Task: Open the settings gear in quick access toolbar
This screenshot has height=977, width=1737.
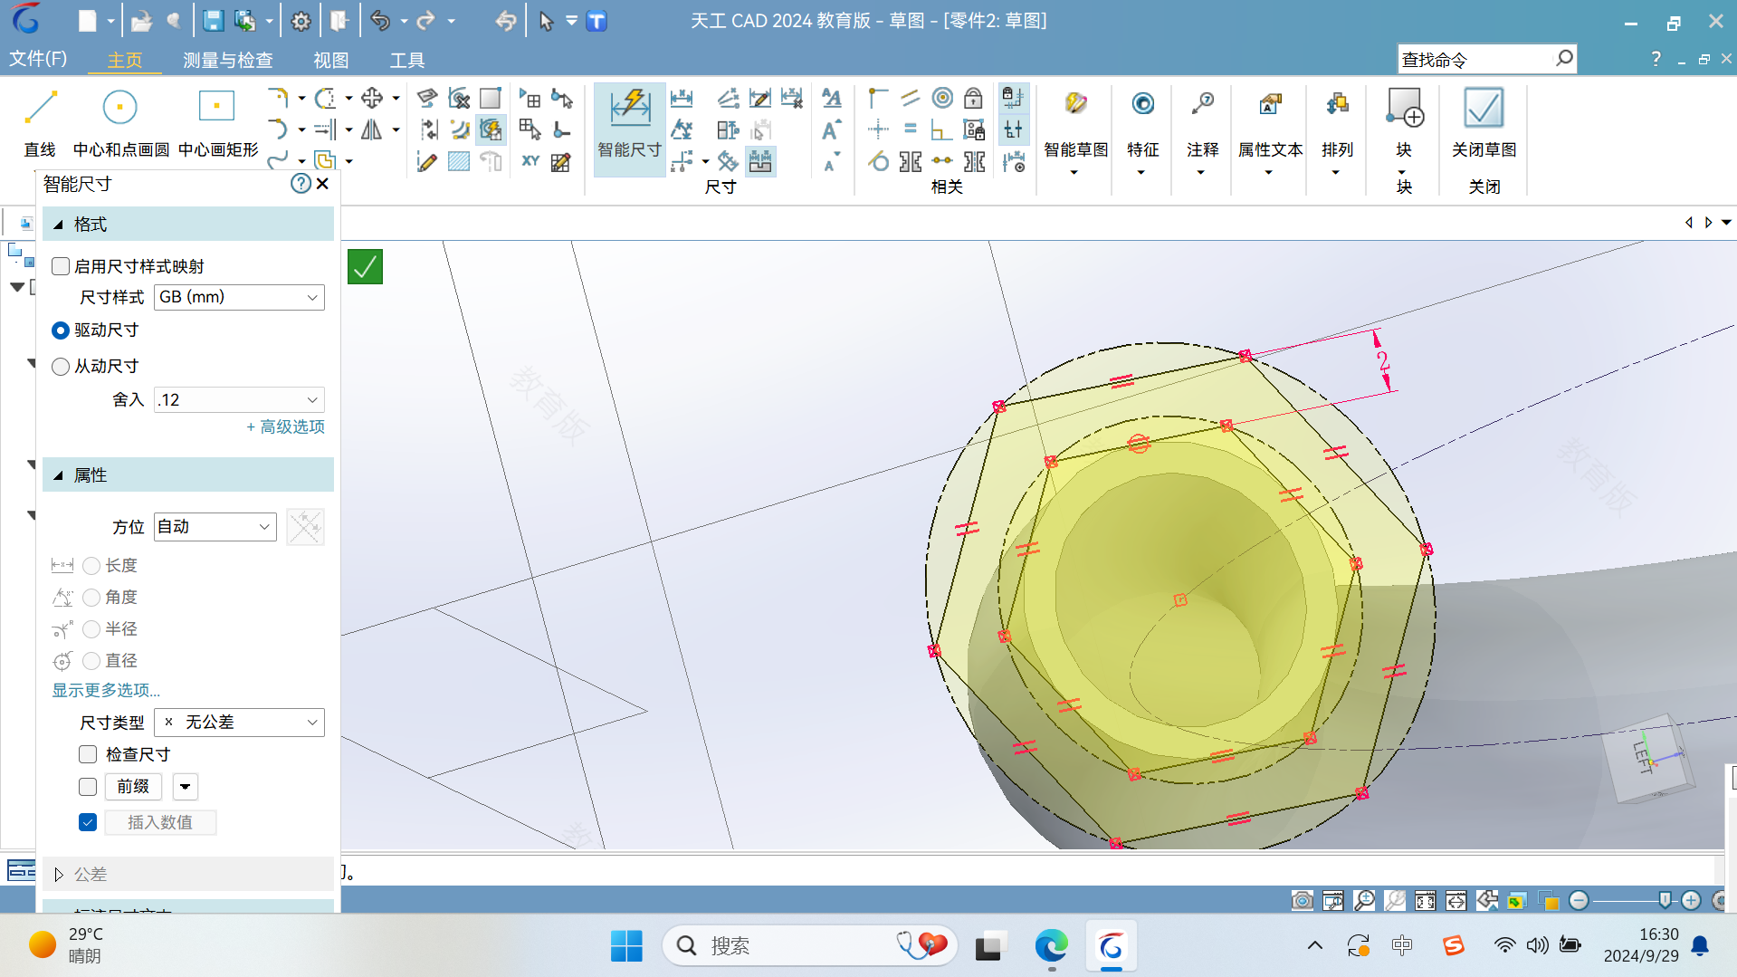Action: (x=301, y=21)
